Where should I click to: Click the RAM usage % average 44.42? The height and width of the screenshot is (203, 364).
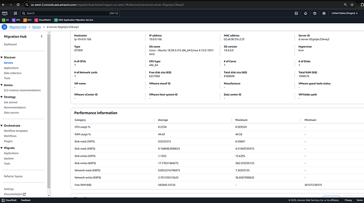coord(161,134)
